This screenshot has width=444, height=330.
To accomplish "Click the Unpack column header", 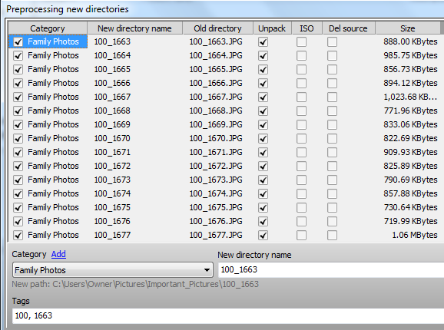I will point(272,28).
